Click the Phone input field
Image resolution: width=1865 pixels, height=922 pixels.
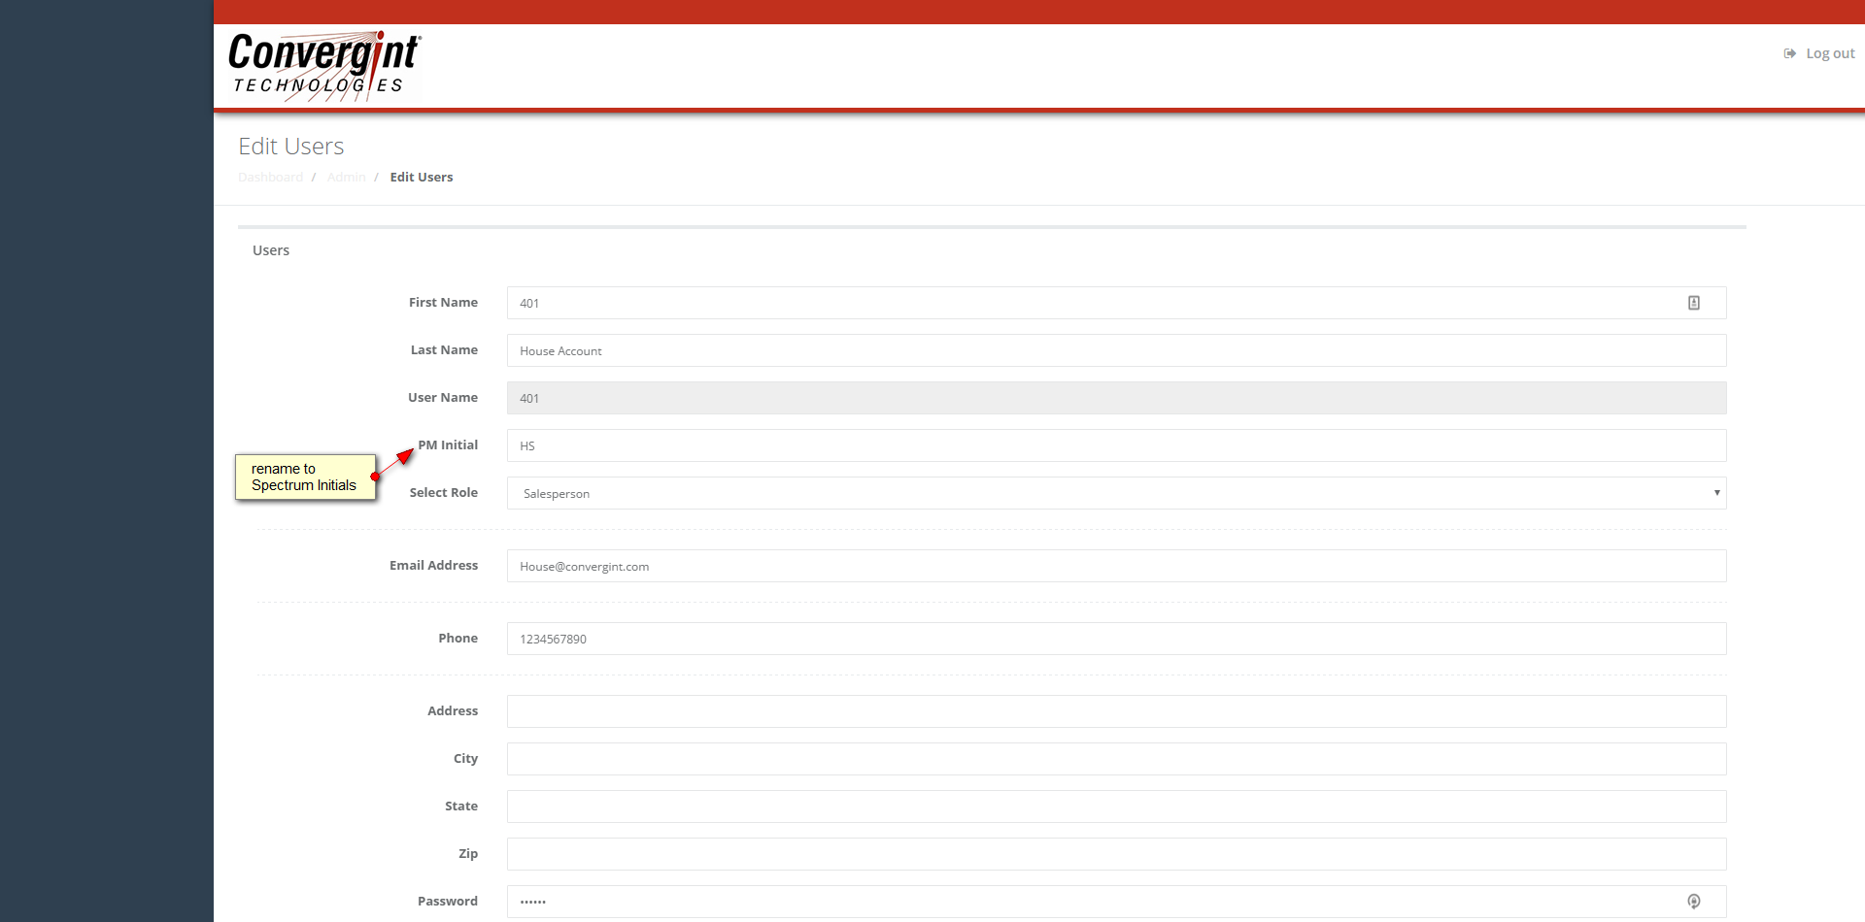[x=1116, y=639]
